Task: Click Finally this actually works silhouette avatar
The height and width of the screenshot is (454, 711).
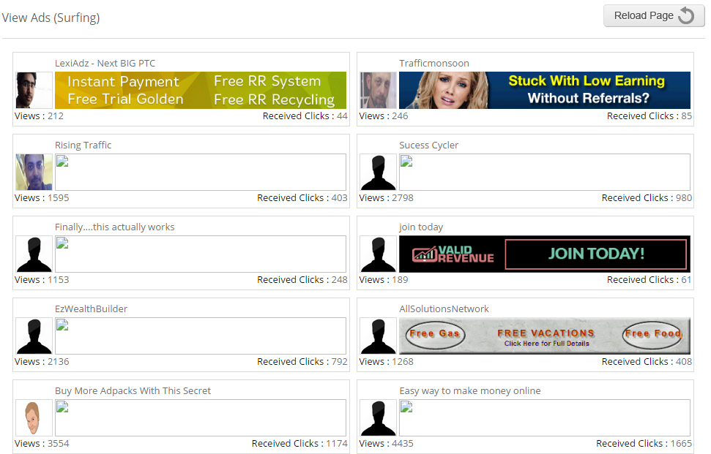Action: coord(34,254)
